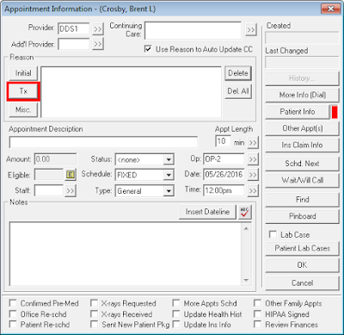The height and width of the screenshot is (335, 344).
Task: Mark HIPAA Signed checkbox
Action: [x=257, y=313]
